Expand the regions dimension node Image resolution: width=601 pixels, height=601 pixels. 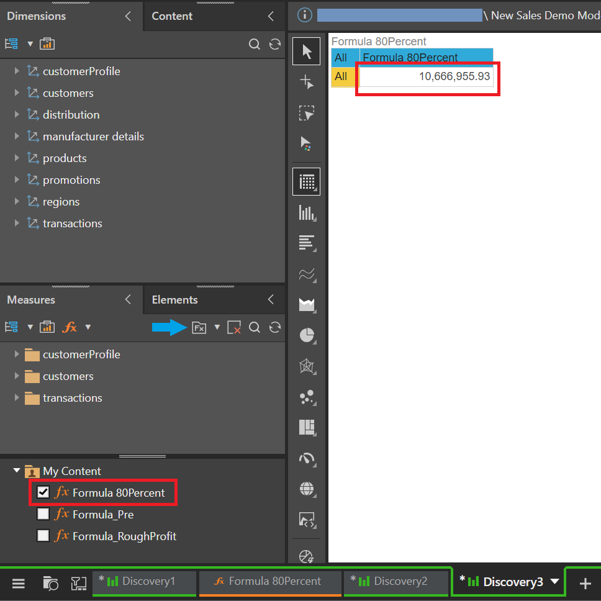[17, 201]
